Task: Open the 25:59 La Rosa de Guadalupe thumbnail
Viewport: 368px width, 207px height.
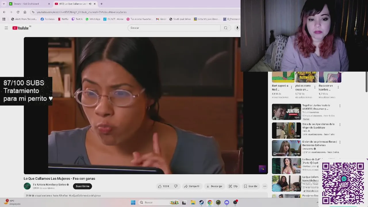Action: coord(286,166)
